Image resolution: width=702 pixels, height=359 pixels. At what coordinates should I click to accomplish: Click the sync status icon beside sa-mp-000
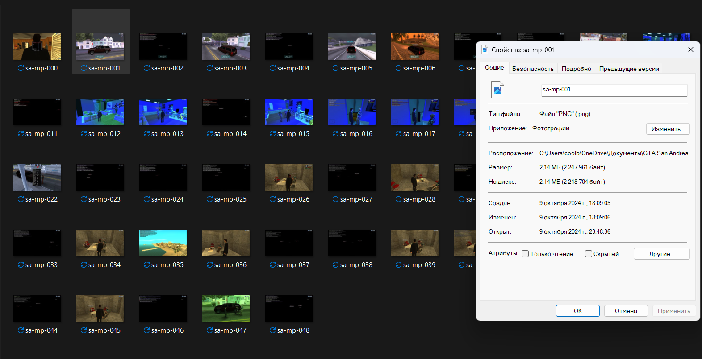tap(21, 68)
